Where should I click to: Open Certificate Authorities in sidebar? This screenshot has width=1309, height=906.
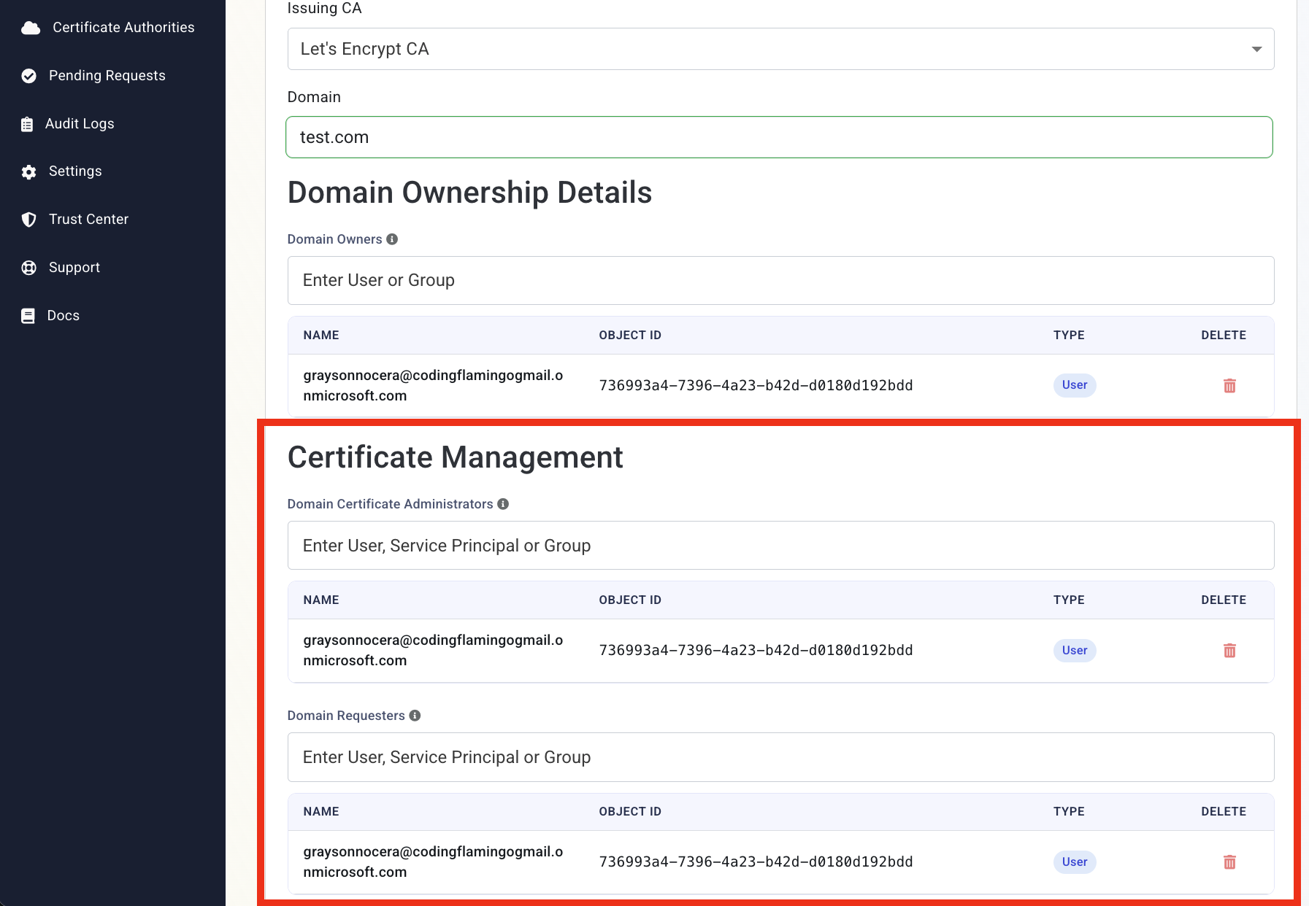(x=123, y=28)
